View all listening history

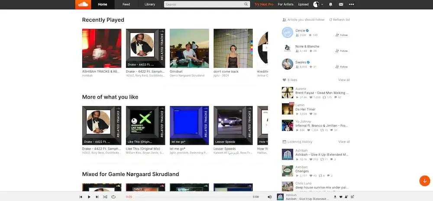coord(344,142)
